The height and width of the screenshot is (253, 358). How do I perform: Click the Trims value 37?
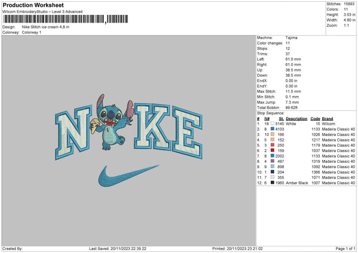[288, 54]
